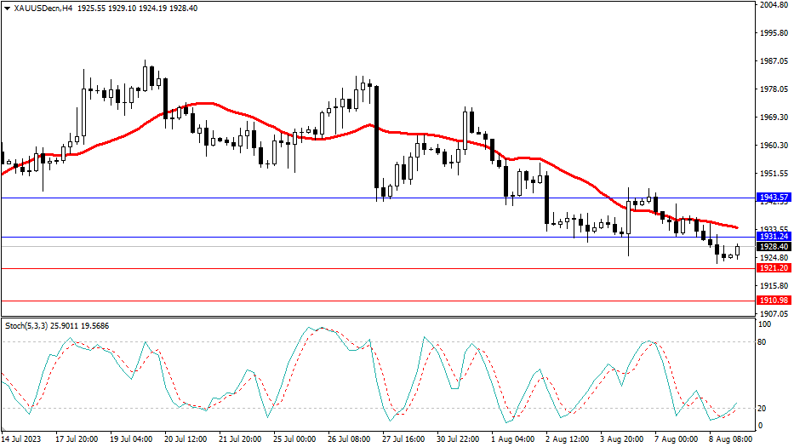Viewport: 794px width, 447px height.
Task: Click the 8 Aug 08:00 time label
Action: [728, 439]
